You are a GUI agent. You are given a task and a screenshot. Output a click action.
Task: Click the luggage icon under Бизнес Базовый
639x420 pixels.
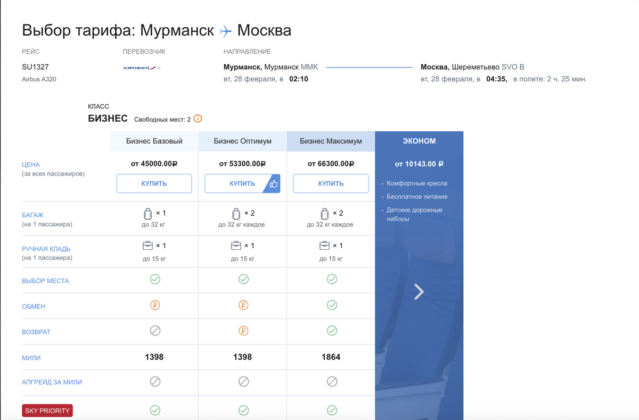coord(148,214)
